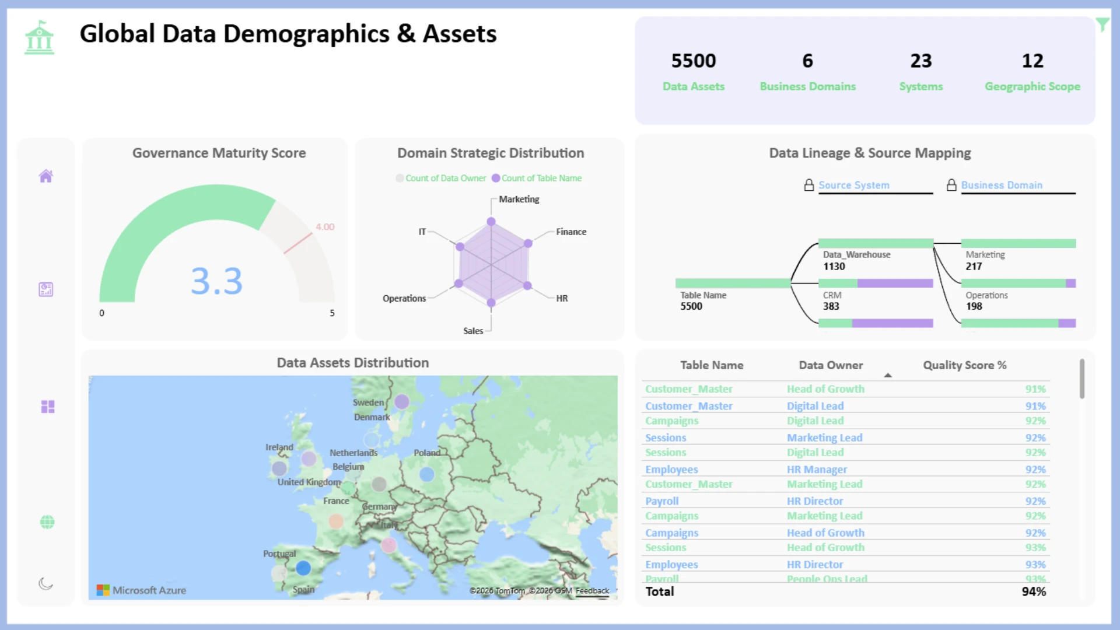Screen dimensions: 1120x630
Task: Sort by Quality Score % column header
Action: [964, 365]
